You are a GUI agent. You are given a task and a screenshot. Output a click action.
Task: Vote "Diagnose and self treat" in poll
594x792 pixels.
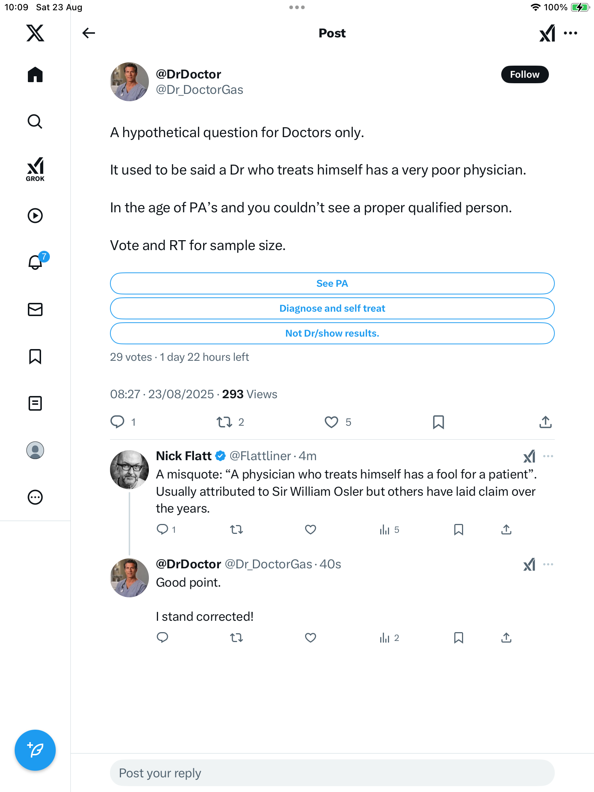pyautogui.click(x=332, y=308)
